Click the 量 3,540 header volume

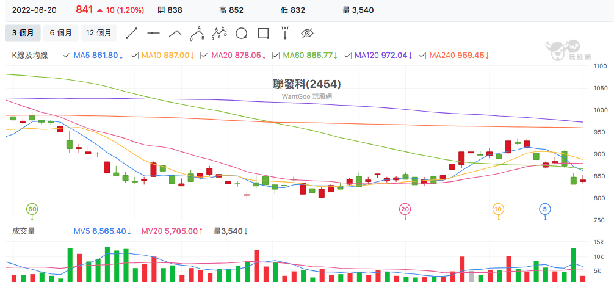(358, 10)
